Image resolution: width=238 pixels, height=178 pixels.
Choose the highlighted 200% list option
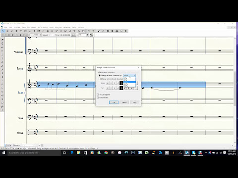tap(129, 82)
